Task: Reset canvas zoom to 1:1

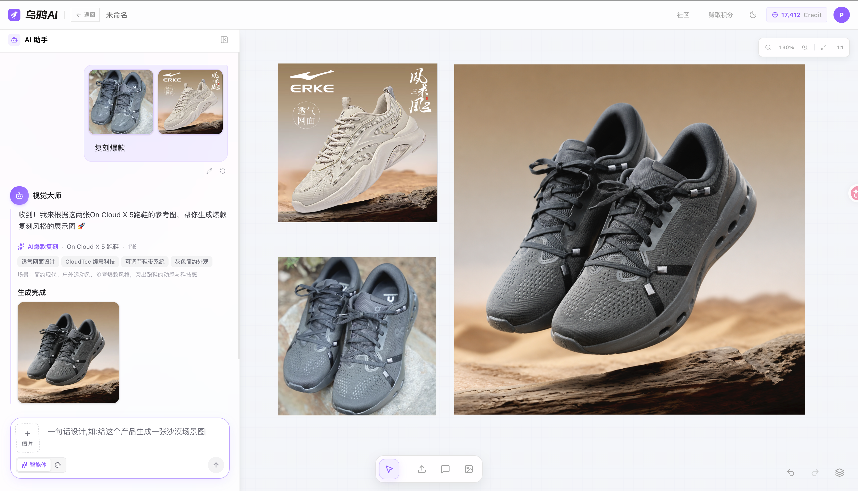Action: click(x=840, y=48)
